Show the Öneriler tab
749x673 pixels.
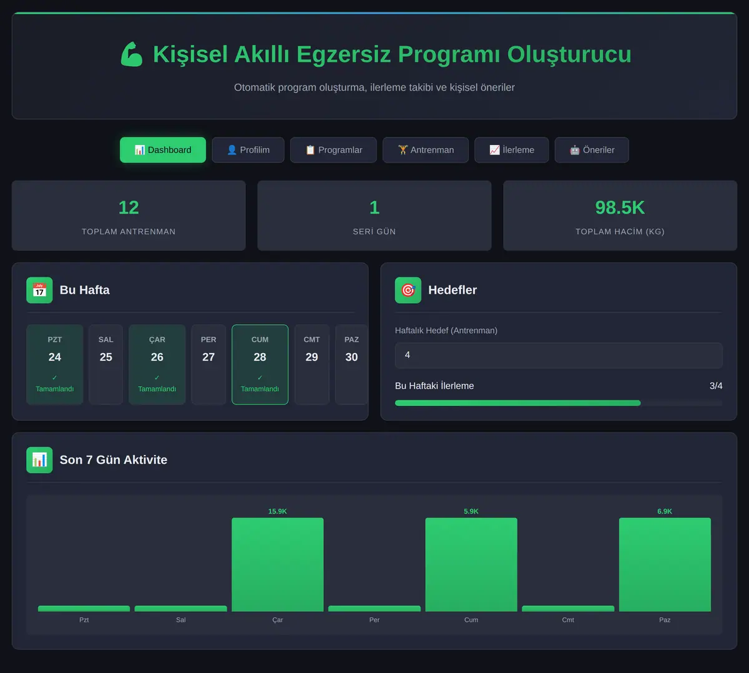(592, 150)
